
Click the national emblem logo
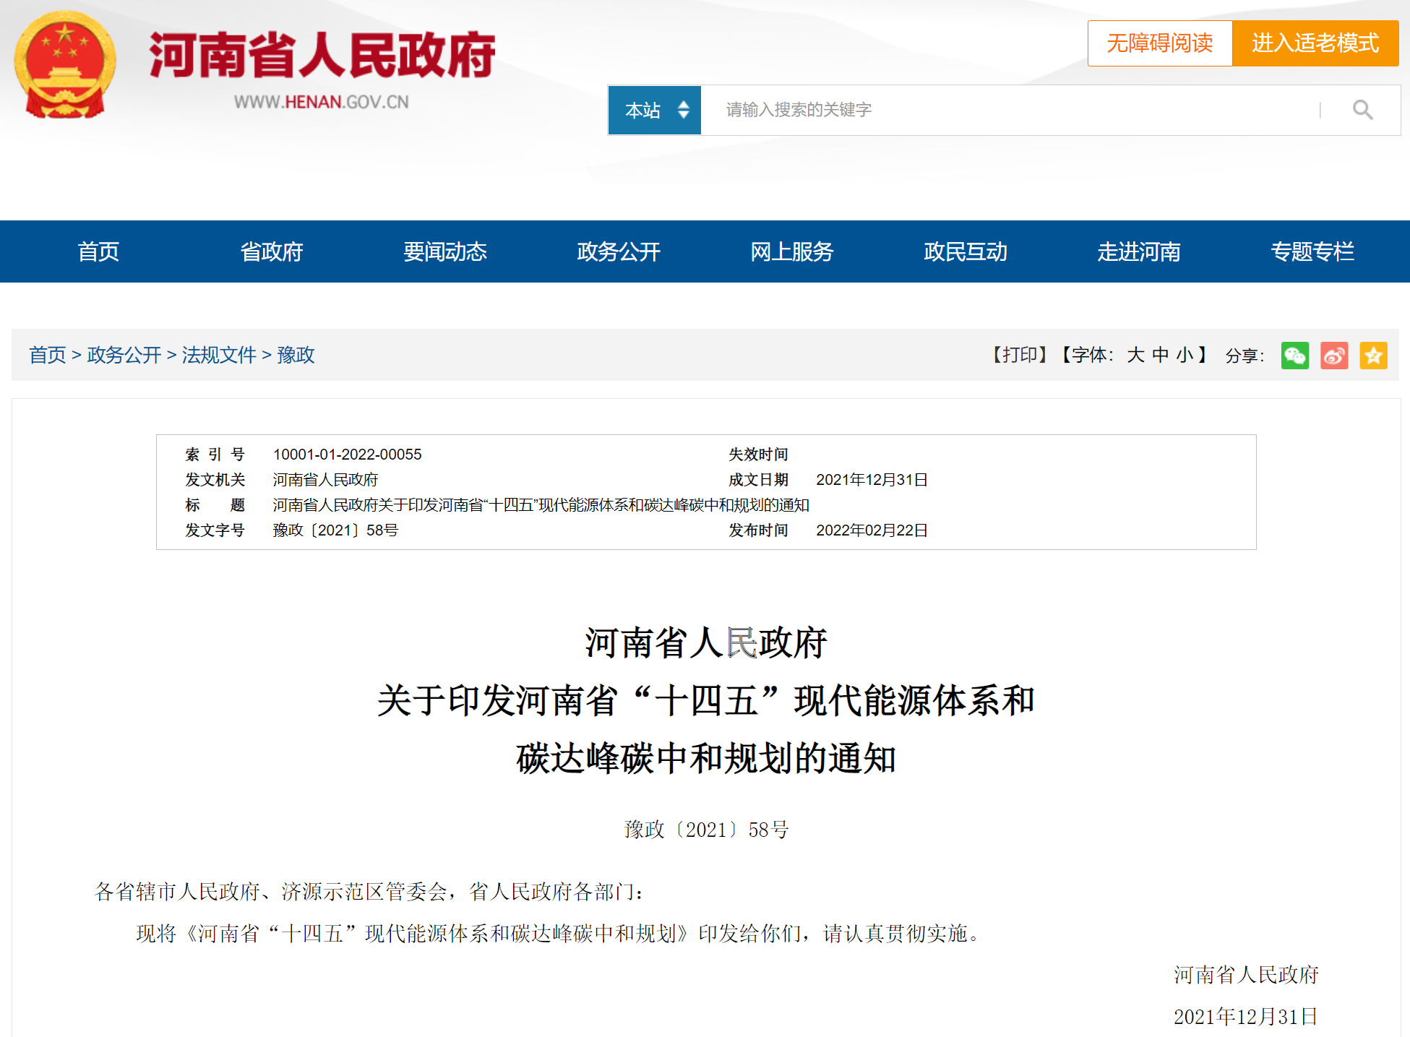[65, 65]
